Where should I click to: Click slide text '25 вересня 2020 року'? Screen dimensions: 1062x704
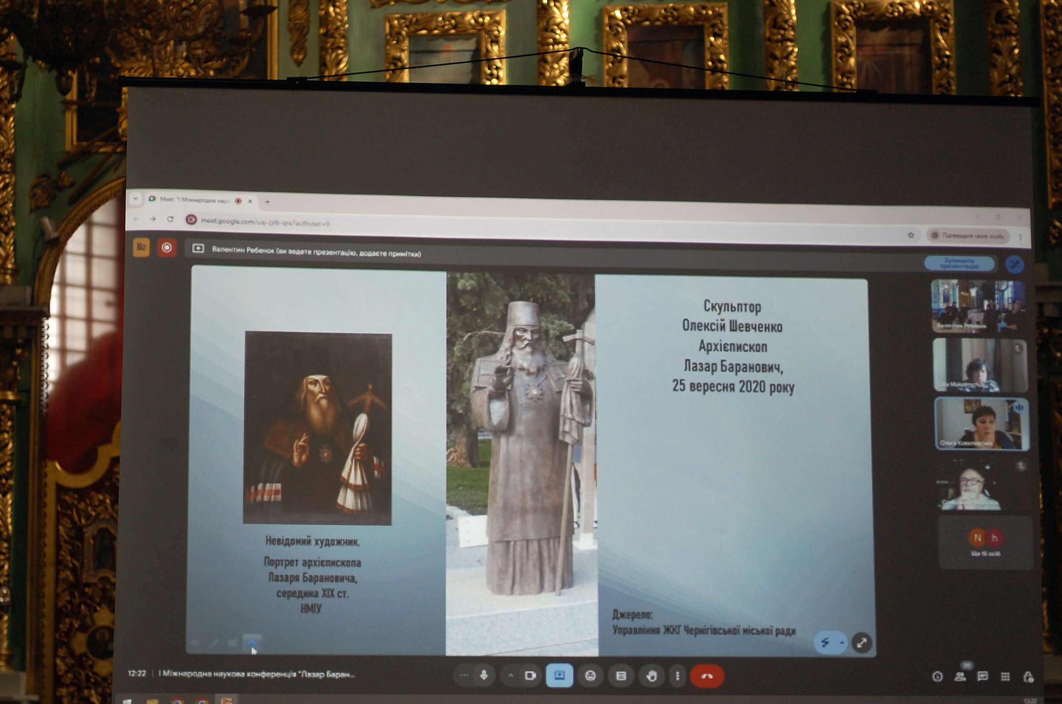point(733,386)
